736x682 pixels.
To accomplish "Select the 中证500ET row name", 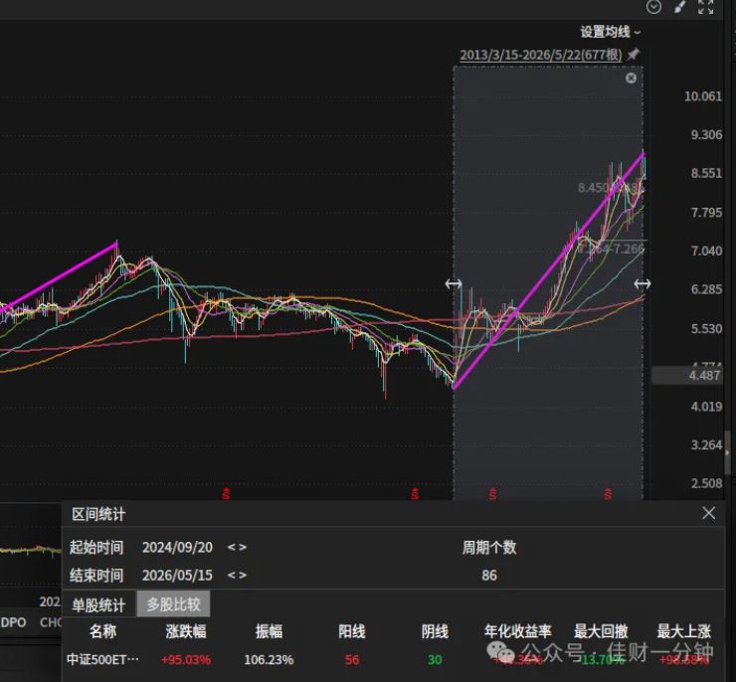I will 102,659.
